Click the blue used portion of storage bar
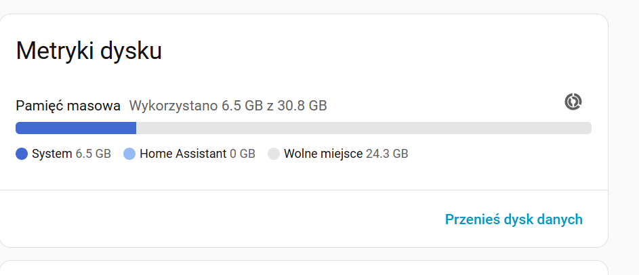The width and height of the screenshot is (639, 275). [76, 128]
